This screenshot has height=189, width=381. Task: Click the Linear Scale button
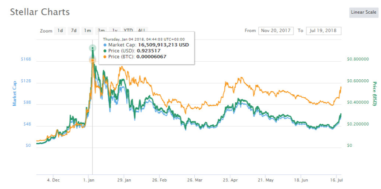(363, 12)
